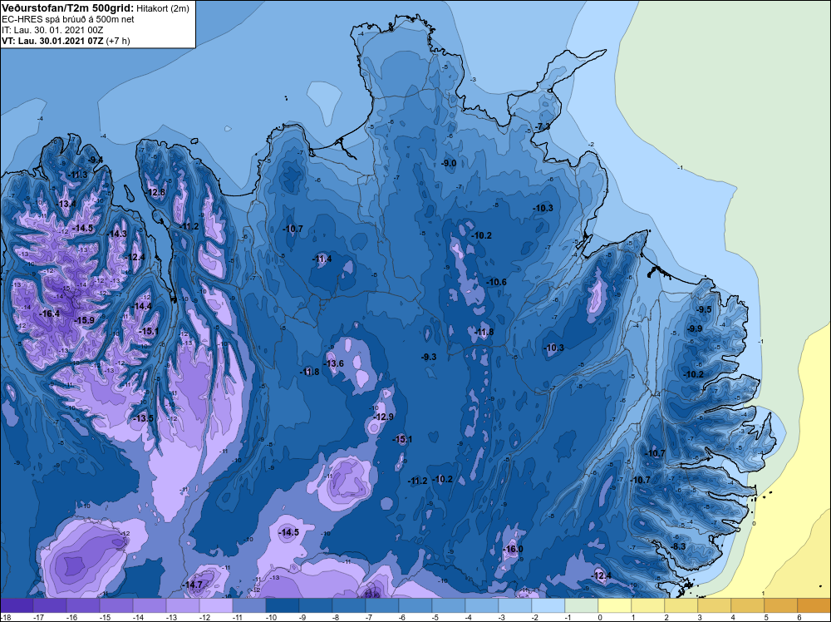Click the -16.0 temperature value

(513, 549)
